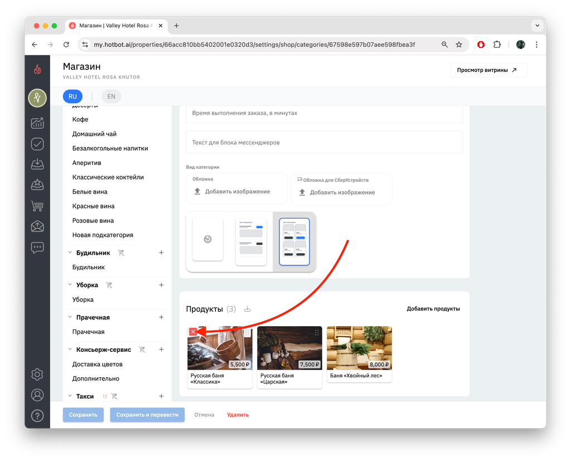This screenshot has width=571, height=461.
Task: Add subcategory to Прачечная
Action: click(161, 317)
